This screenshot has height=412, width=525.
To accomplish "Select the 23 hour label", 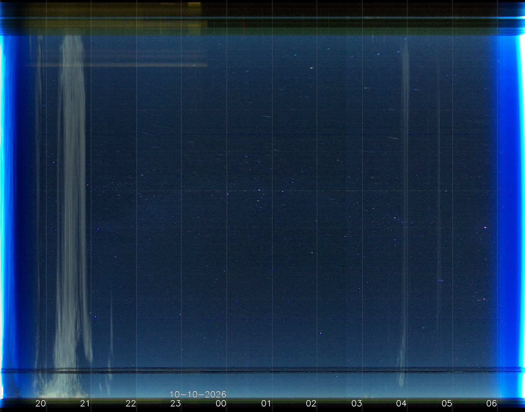I will point(176,403).
